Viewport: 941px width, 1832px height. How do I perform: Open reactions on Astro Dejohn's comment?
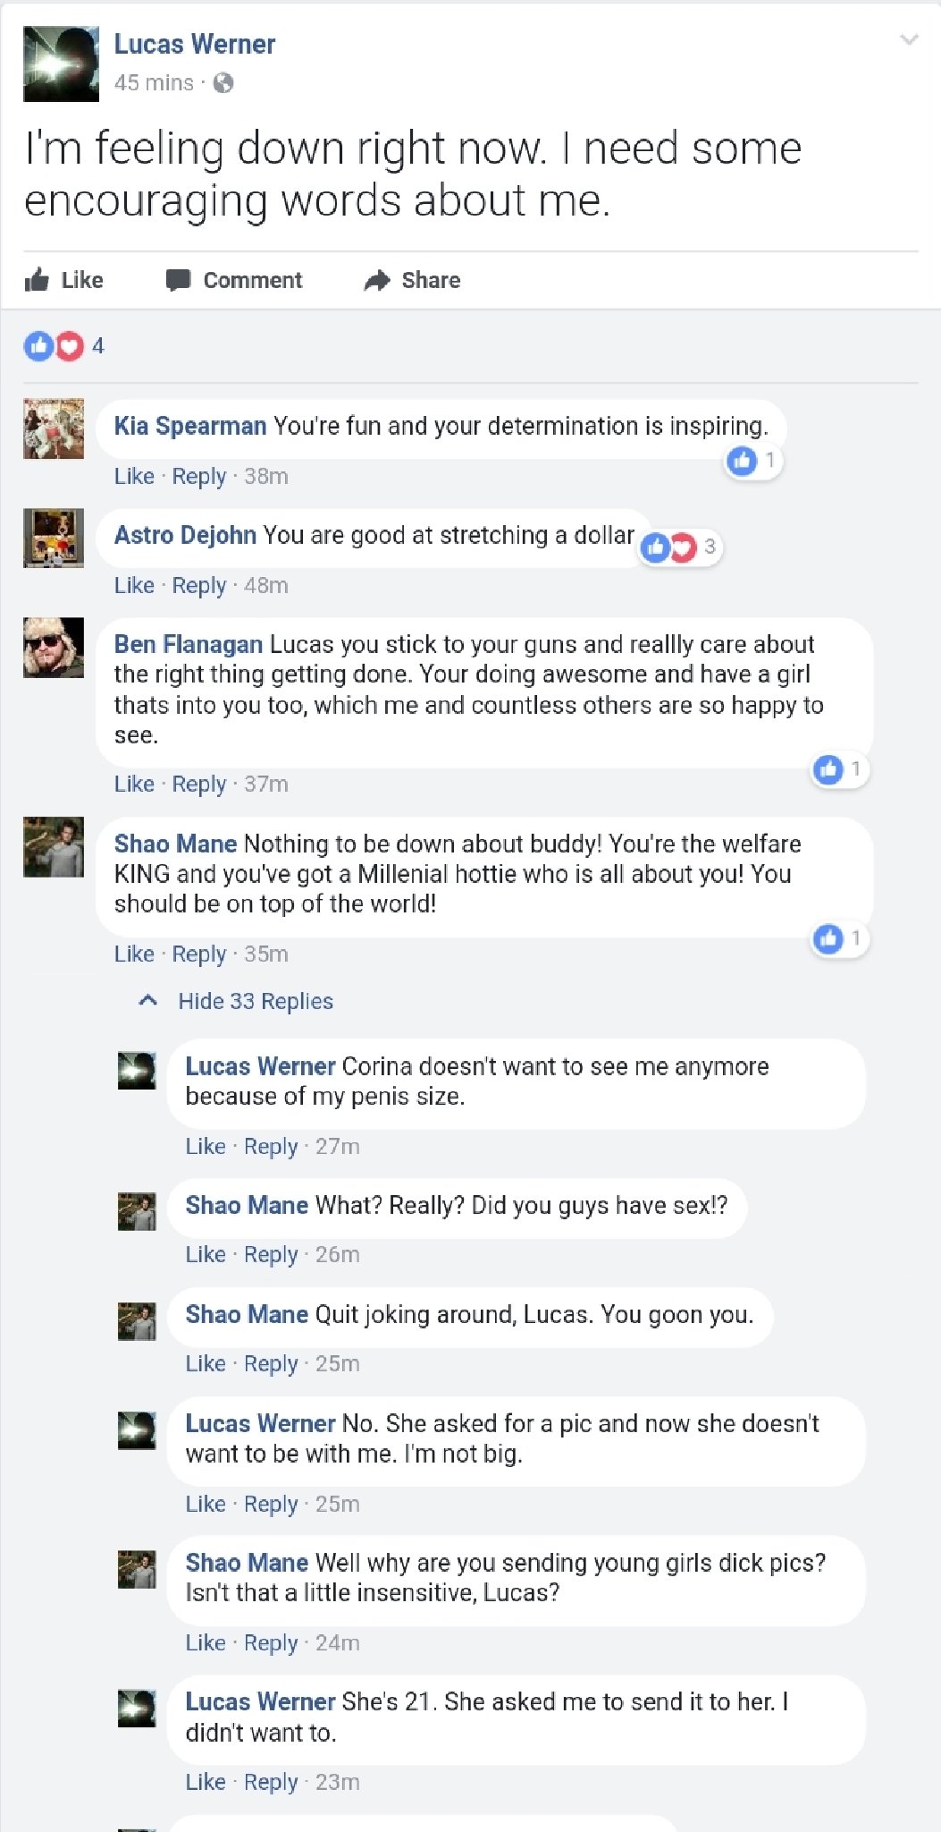[x=680, y=547]
